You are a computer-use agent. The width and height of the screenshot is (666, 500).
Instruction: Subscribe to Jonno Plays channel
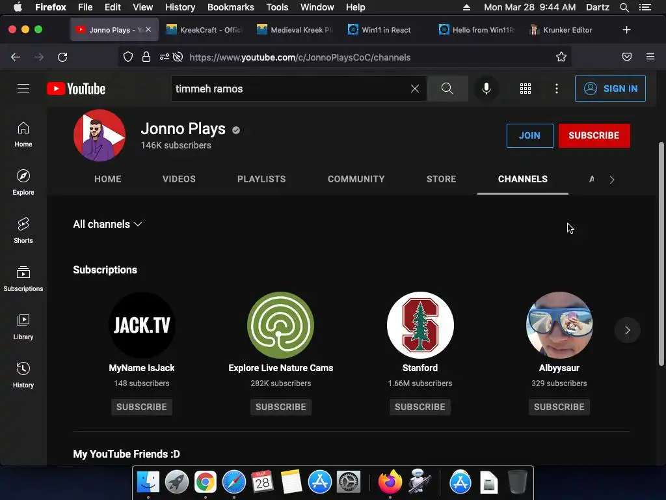pos(594,135)
